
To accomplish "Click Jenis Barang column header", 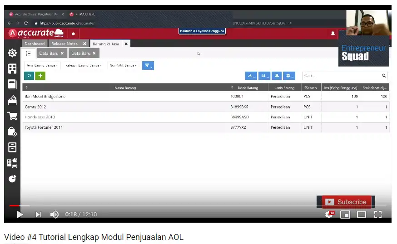I will click(285, 88).
